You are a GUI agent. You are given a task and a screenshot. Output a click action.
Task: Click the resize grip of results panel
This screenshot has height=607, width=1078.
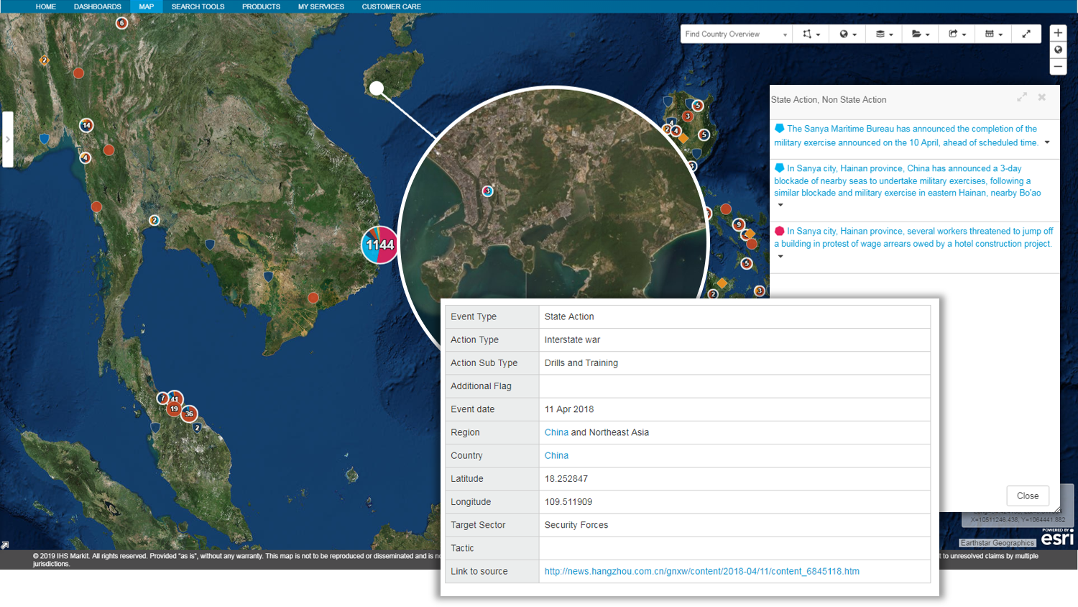tap(1057, 509)
